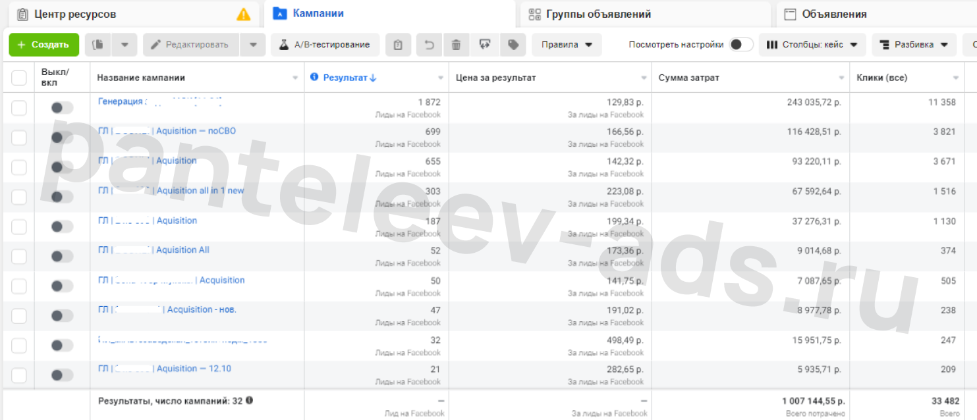Toggle on/off switch for the Генерация campaign
This screenshot has height=420, width=977.
point(62,107)
